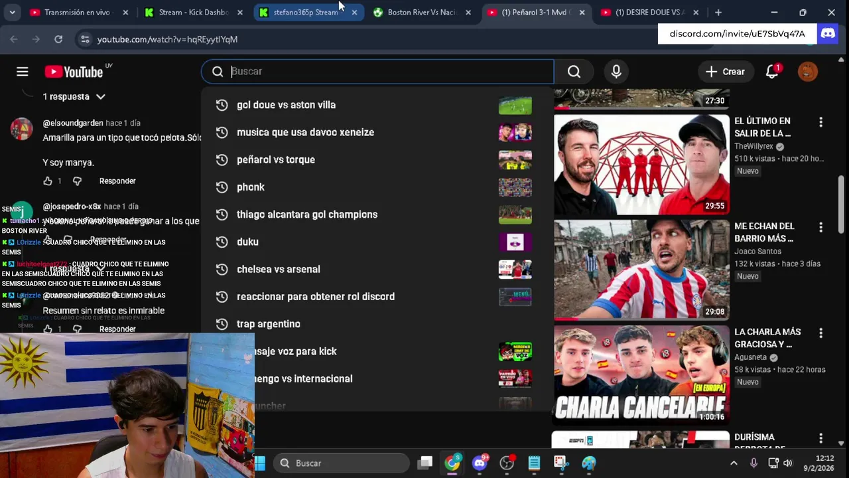Open Windows Start menu

(x=259, y=463)
